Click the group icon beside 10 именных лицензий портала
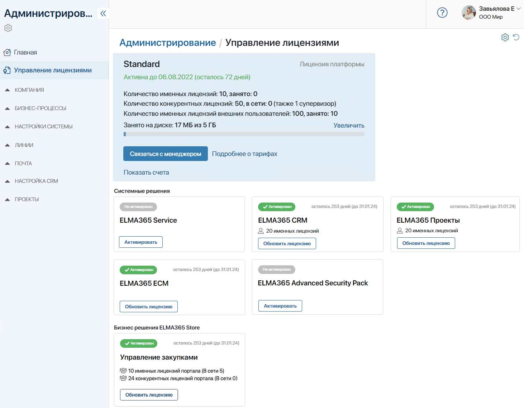524x408 pixels. click(x=123, y=371)
